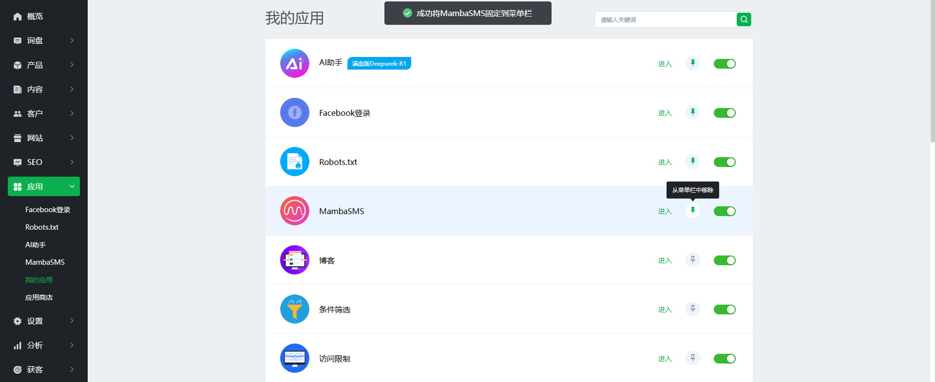Click 进入 for 条件筛选
935x382 pixels.
click(x=665, y=309)
